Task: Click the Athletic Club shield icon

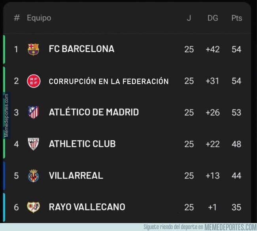Action: [x=33, y=144]
